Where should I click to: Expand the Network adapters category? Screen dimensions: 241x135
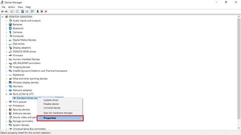coord(6,90)
